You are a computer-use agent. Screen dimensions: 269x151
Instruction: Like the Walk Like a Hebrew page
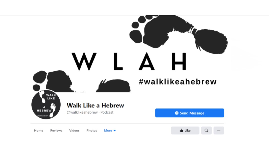185,130
